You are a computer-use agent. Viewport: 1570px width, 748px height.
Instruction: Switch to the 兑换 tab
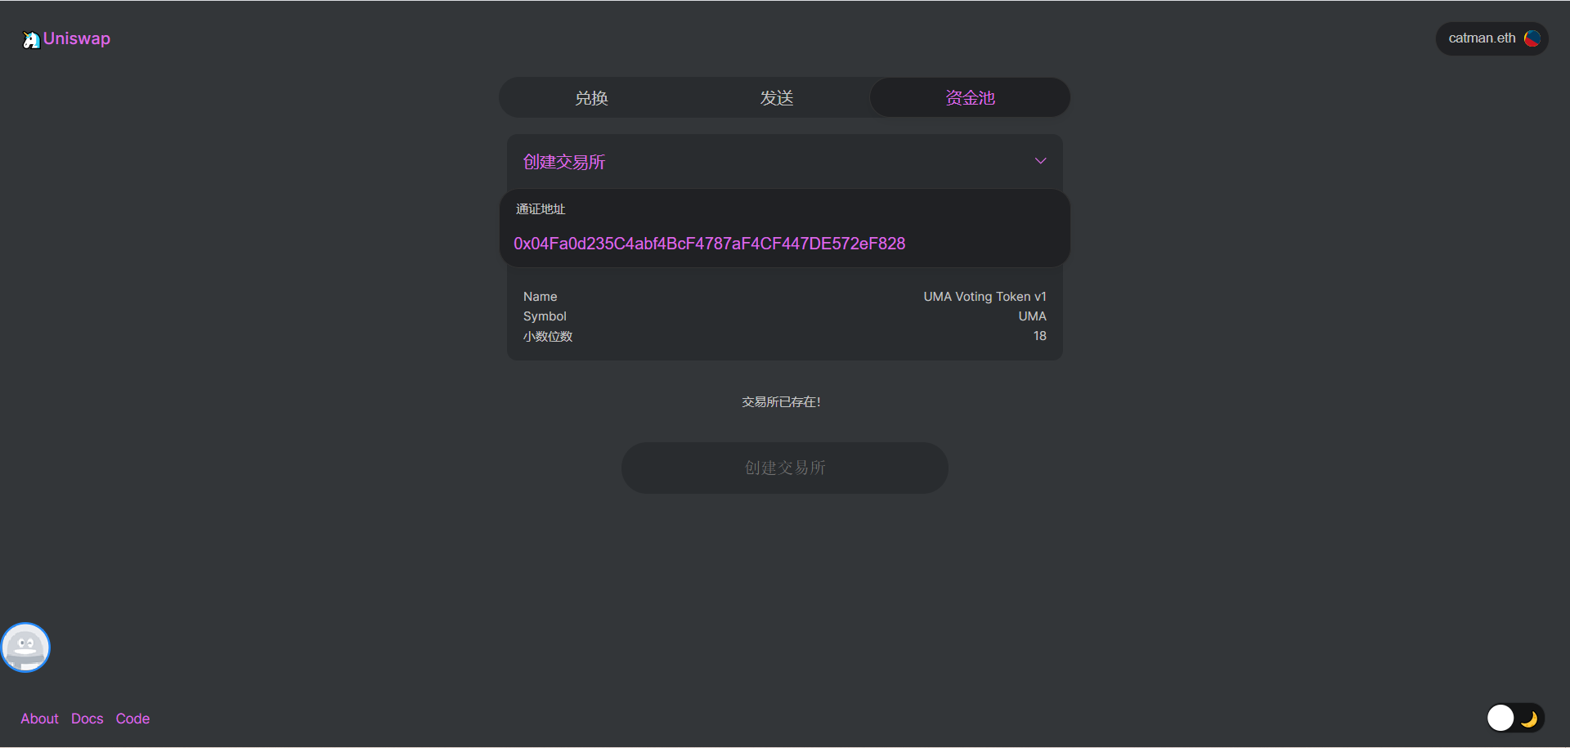(x=591, y=98)
